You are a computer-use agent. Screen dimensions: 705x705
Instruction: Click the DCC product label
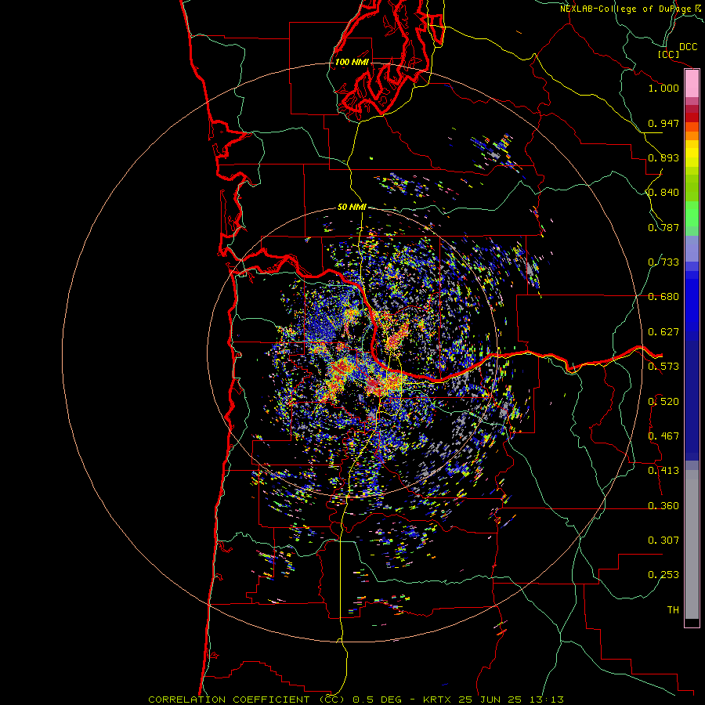click(688, 47)
